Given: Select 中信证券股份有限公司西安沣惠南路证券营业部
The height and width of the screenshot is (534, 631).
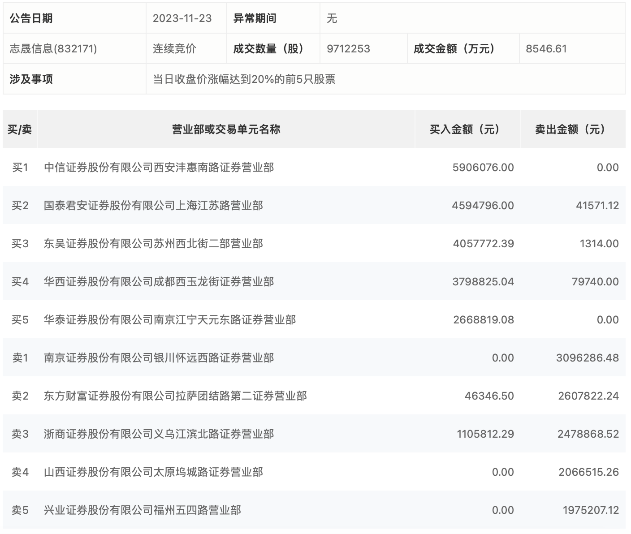Looking at the screenshot, I should [159, 168].
